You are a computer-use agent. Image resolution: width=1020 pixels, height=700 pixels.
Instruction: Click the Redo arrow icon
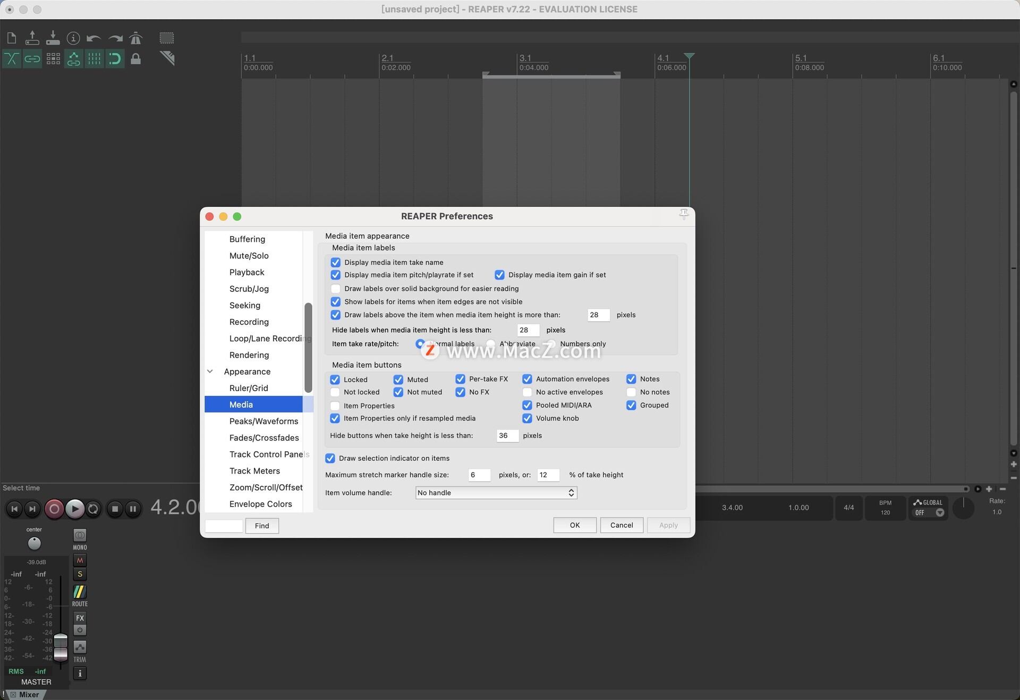click(x=115, y=38)
